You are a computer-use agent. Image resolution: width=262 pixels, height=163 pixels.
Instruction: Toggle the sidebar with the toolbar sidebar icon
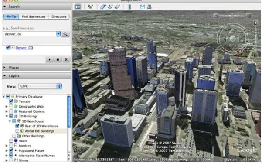click(78, 7)
